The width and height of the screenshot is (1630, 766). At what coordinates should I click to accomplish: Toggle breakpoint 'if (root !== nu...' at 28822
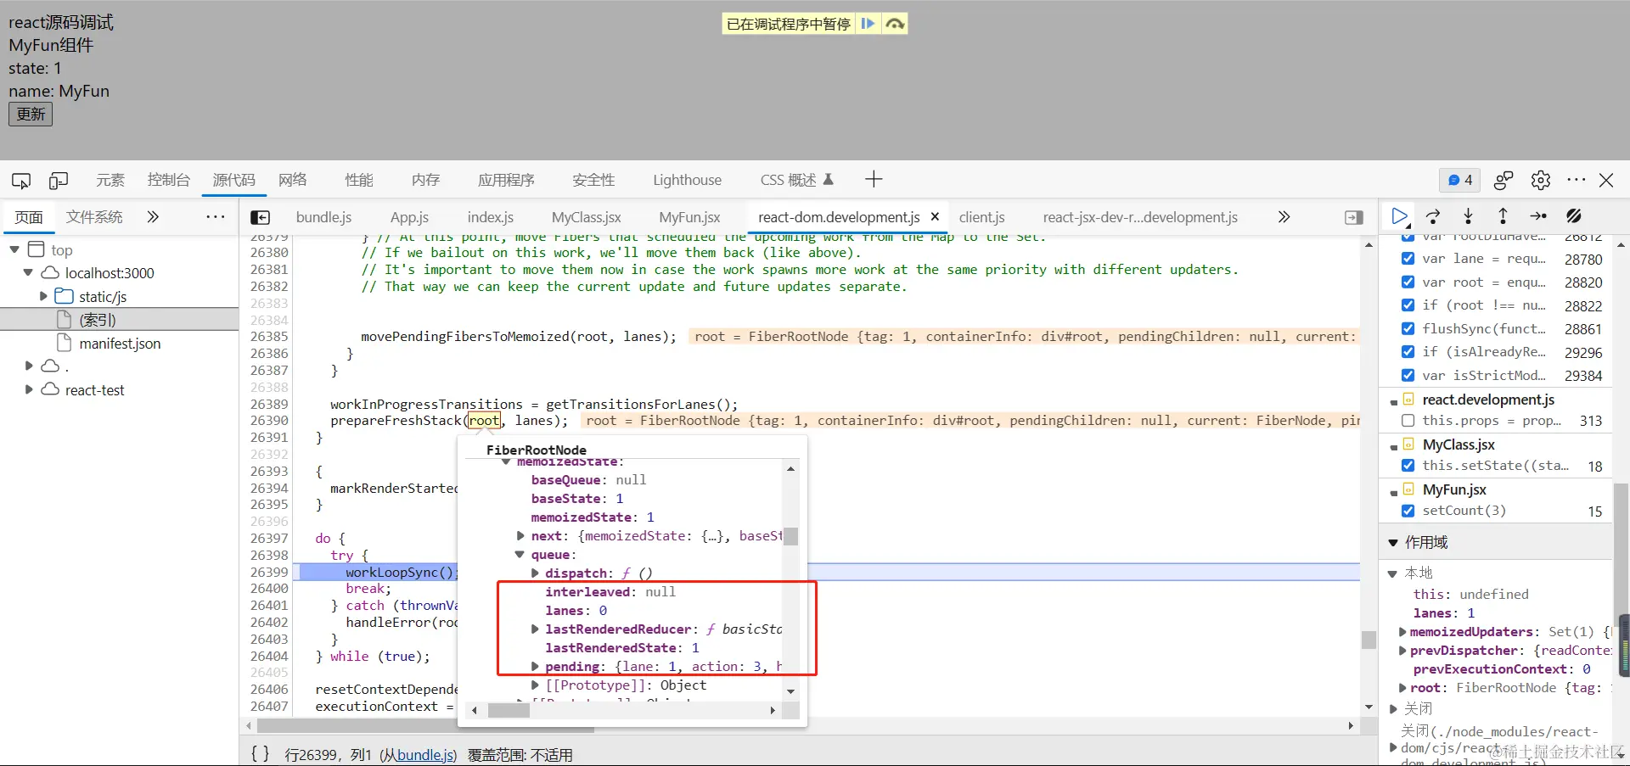pyautogui.click(x=1408, y=305)
